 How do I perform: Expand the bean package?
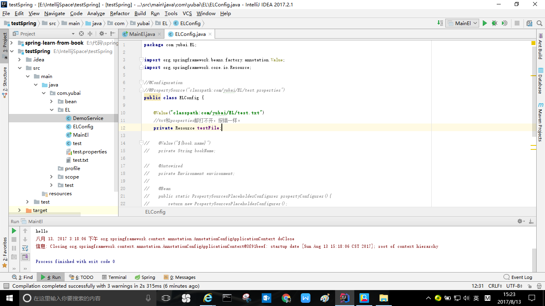click(x=51, y=102)
